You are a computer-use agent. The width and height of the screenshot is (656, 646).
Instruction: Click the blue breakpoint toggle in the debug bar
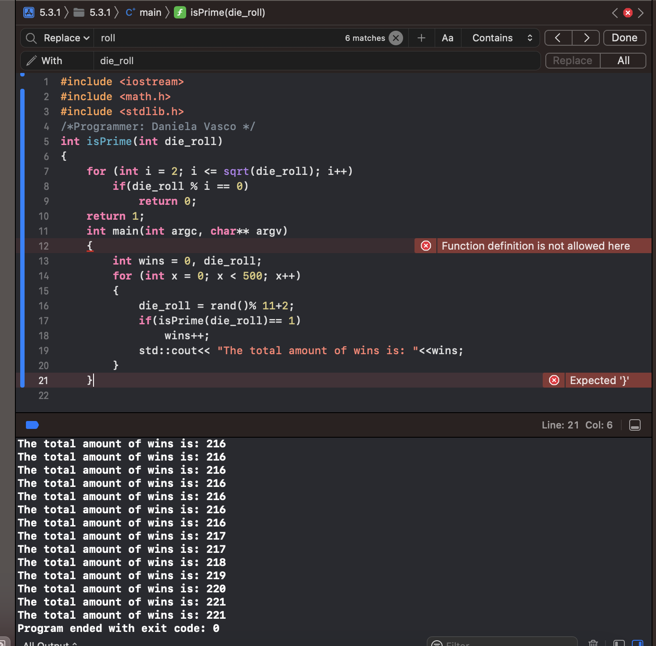click(32, 425)
